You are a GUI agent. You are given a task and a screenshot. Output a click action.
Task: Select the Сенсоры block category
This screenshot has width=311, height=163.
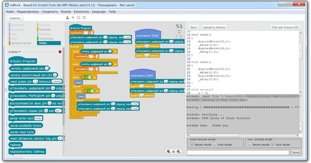pos(45,34)
